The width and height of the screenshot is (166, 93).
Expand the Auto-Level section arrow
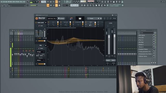click(x=46, y=22)
